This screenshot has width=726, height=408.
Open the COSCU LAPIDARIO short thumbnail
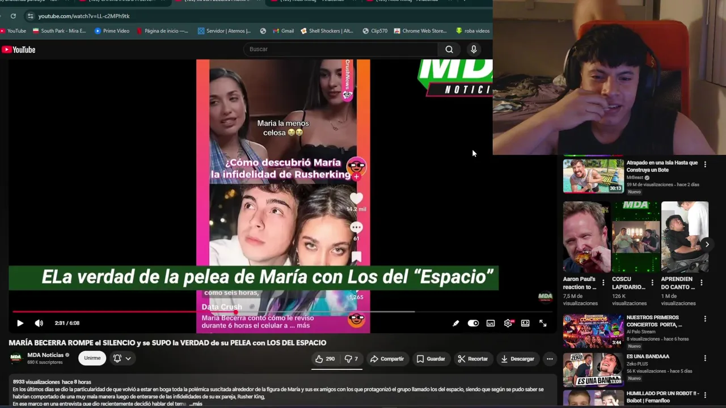(x=636, y=237)
